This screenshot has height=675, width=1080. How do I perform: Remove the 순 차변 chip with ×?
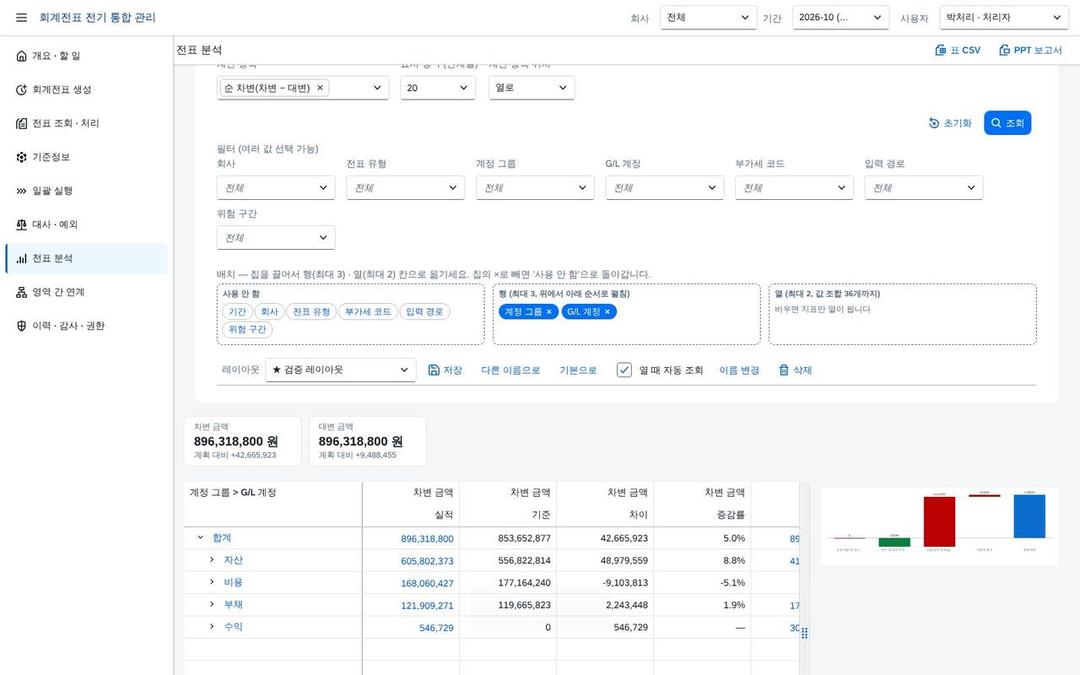point(320,88)
